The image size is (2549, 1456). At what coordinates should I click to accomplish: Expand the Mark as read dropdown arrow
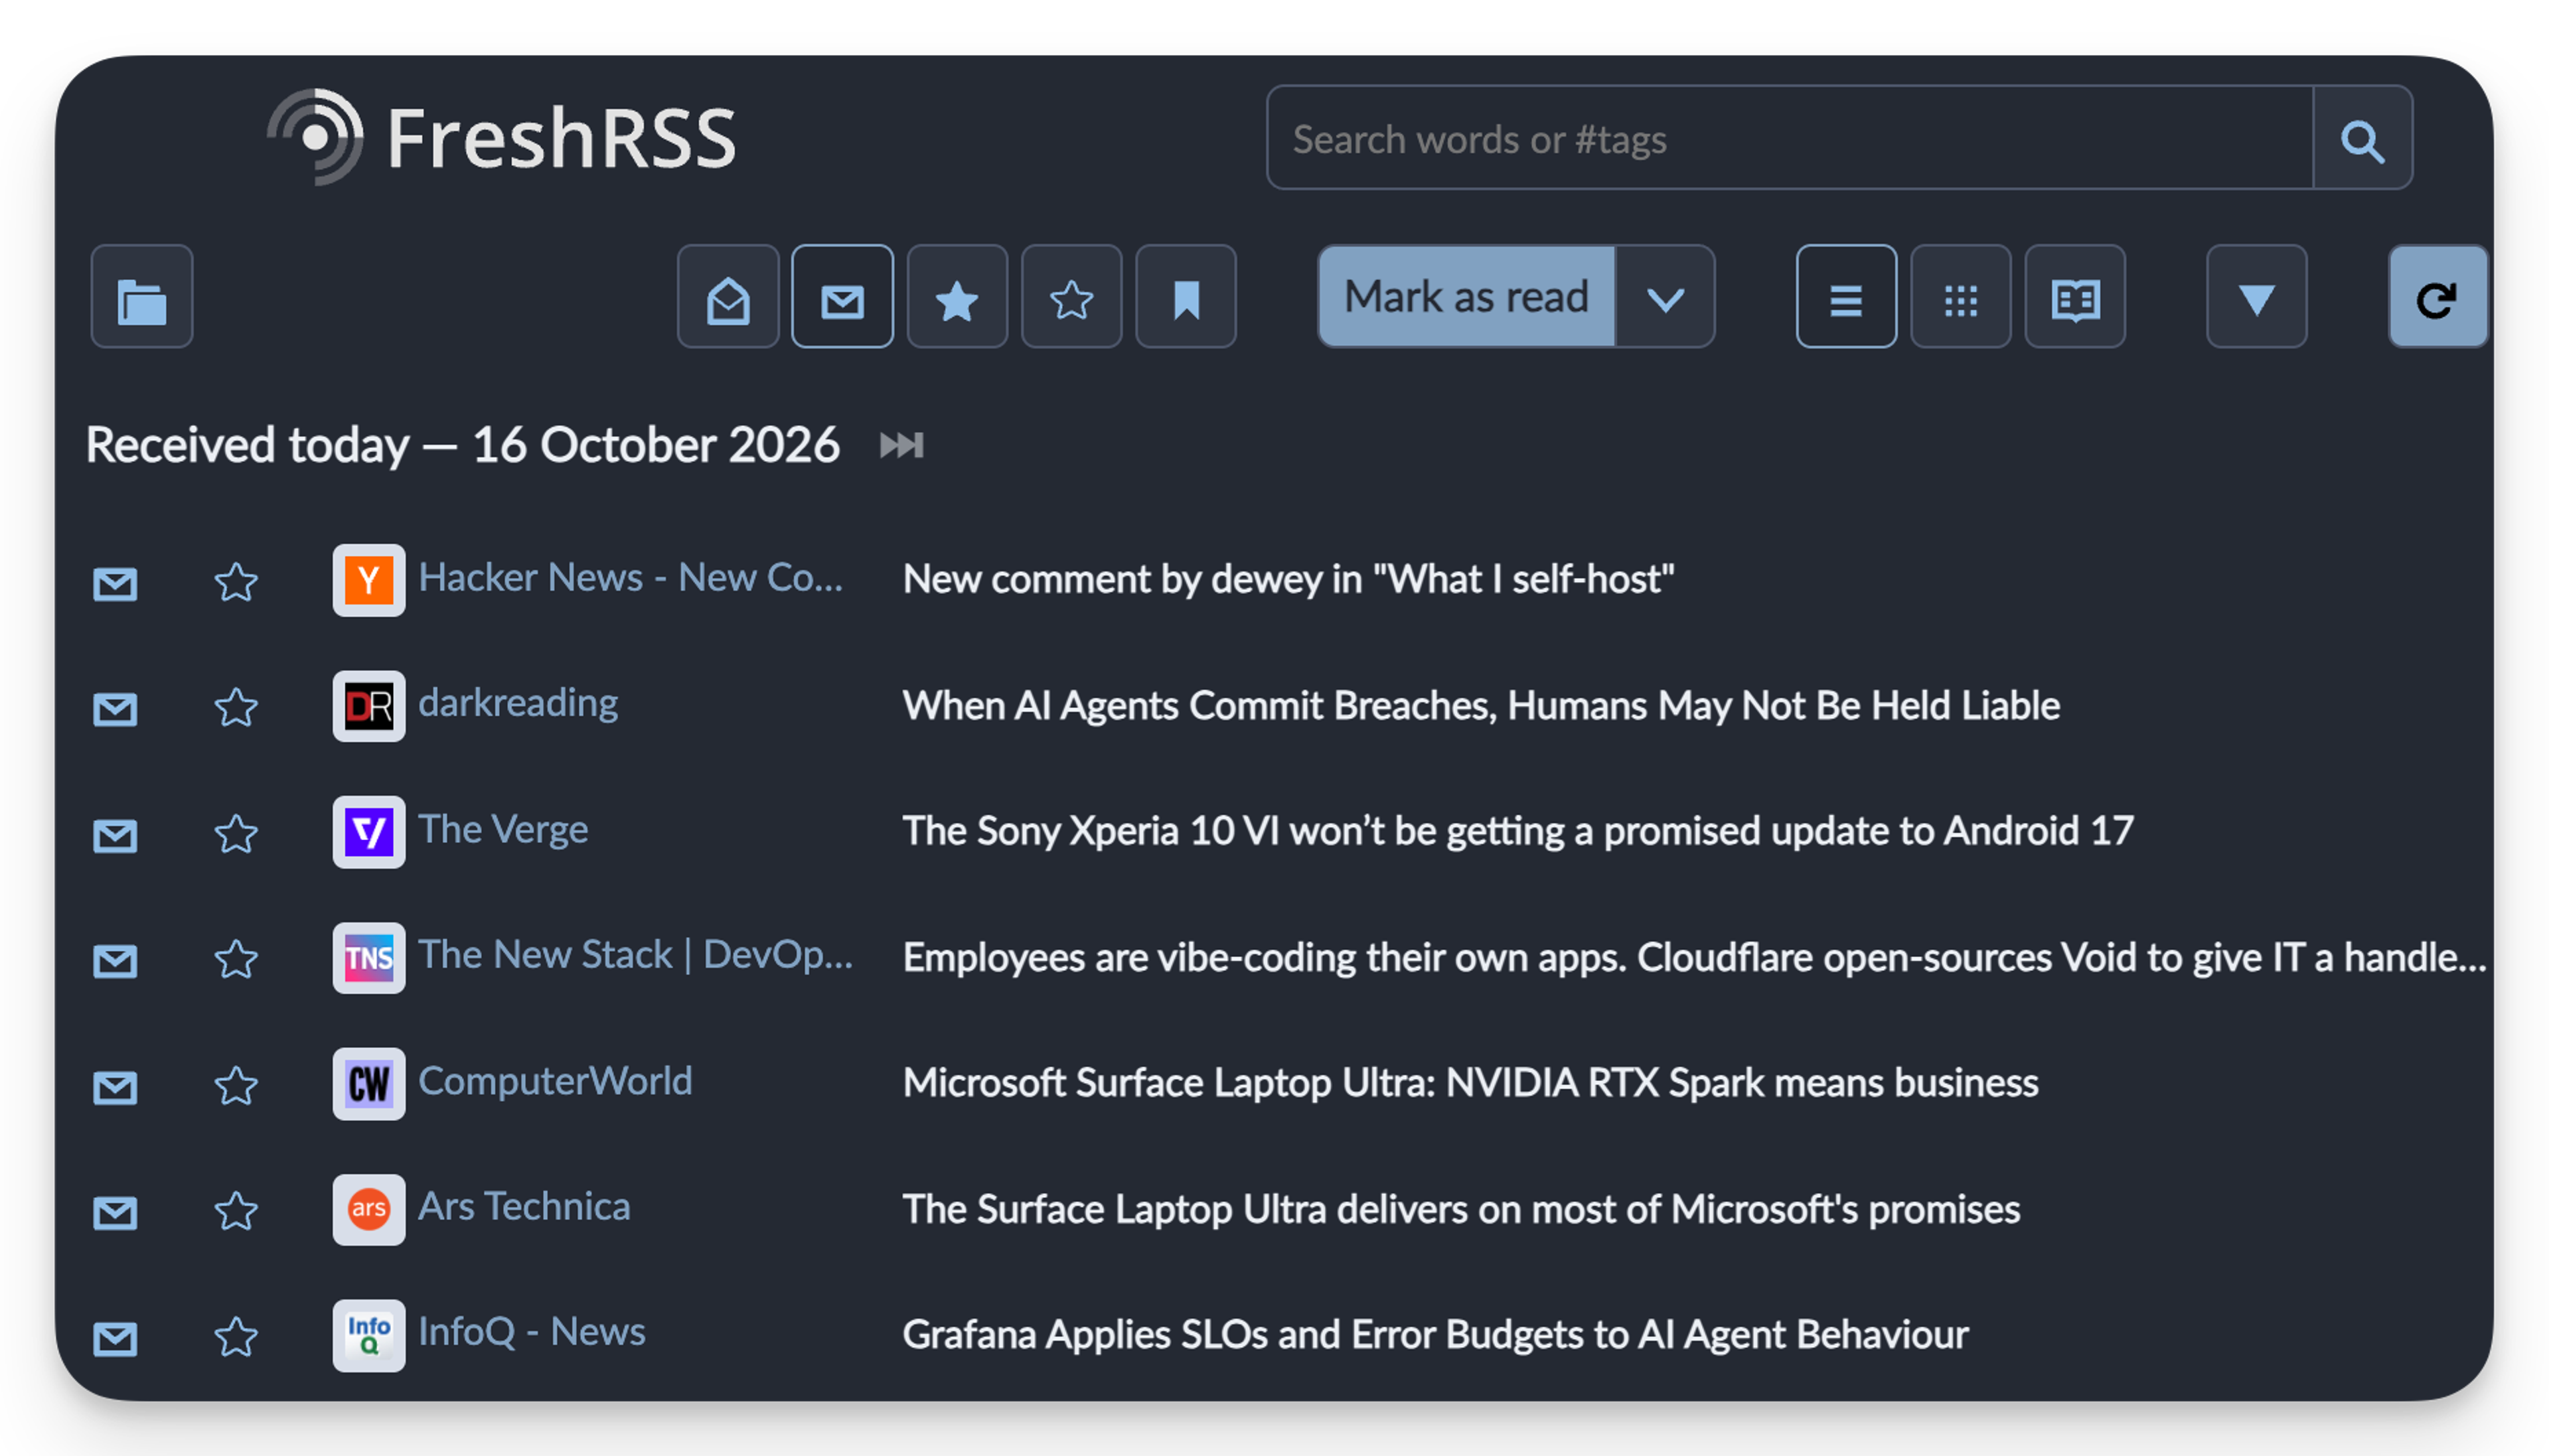[1665, 297]
